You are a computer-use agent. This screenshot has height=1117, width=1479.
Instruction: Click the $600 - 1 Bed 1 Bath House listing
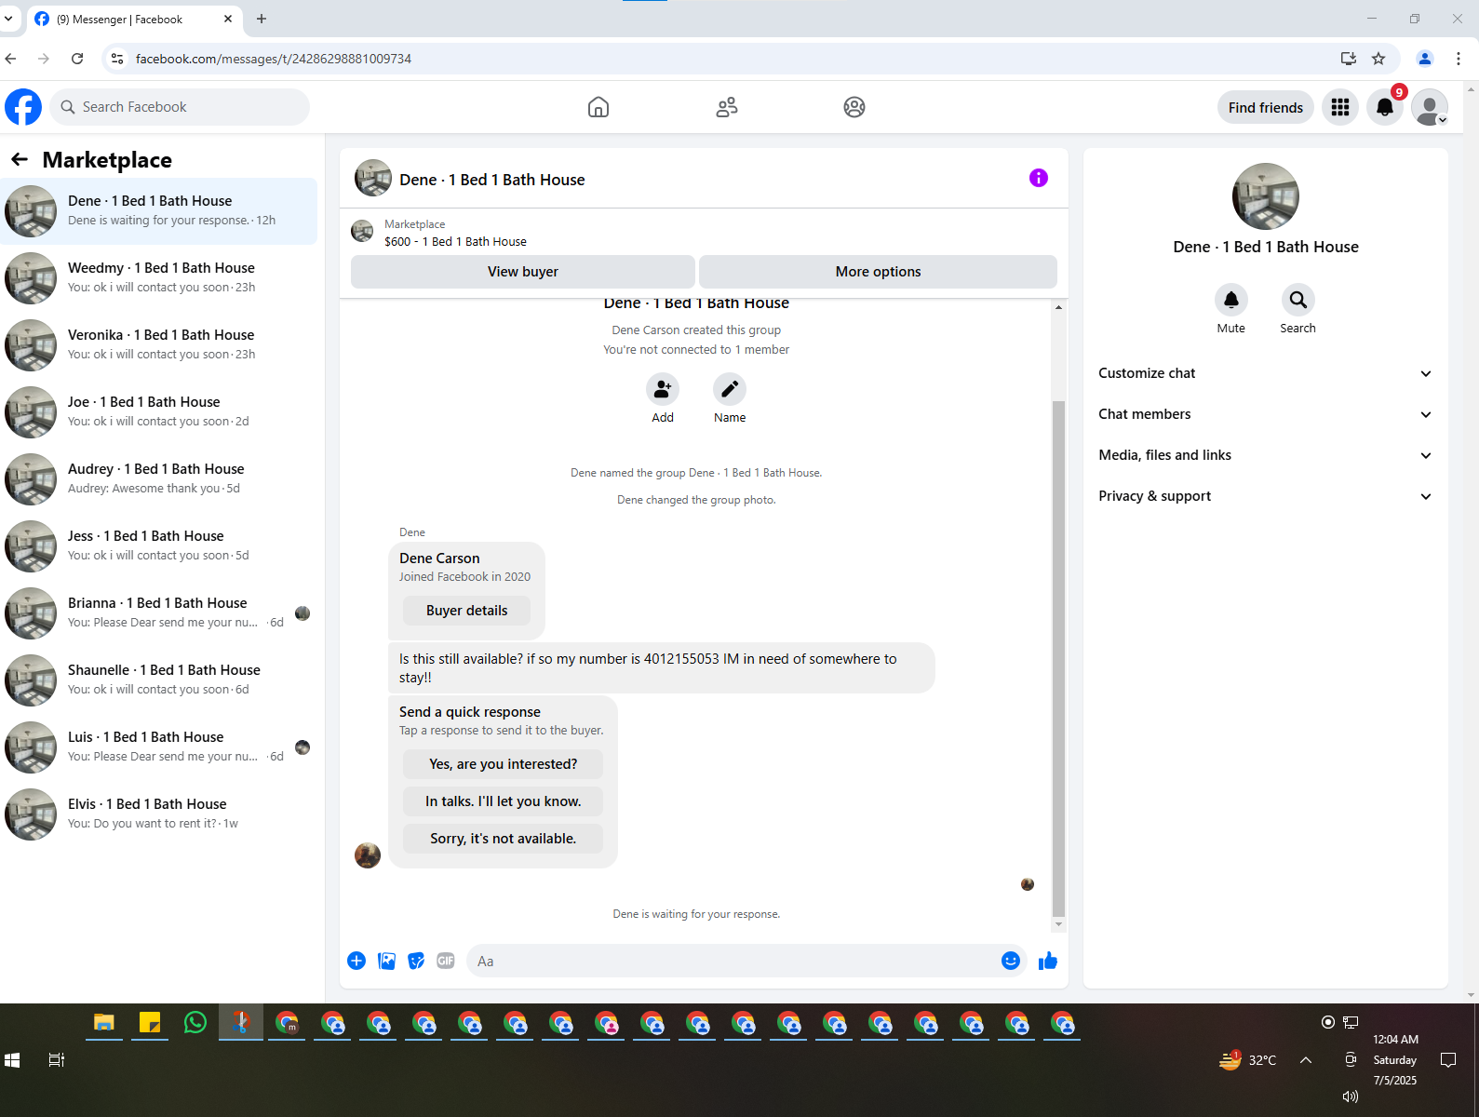(455, 241)
